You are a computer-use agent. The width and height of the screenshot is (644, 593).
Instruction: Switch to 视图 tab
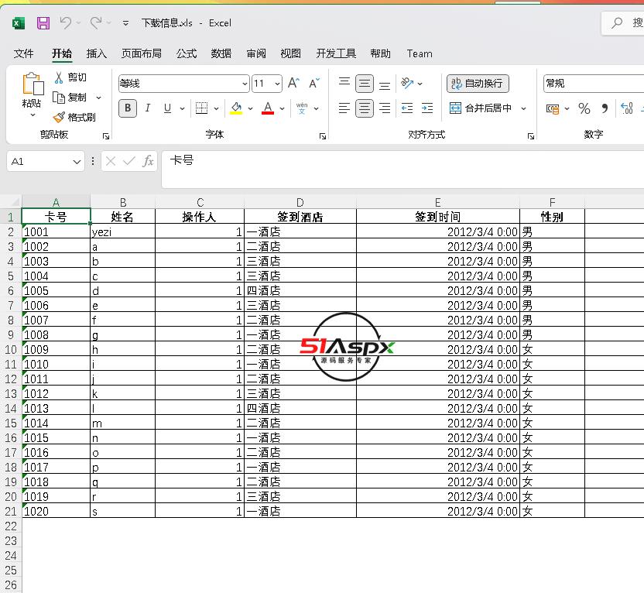290,53
